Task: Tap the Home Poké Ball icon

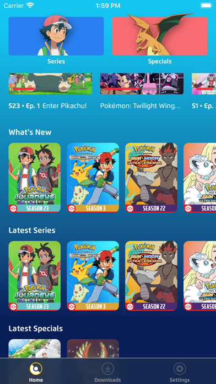Action: tap(36, 369)
